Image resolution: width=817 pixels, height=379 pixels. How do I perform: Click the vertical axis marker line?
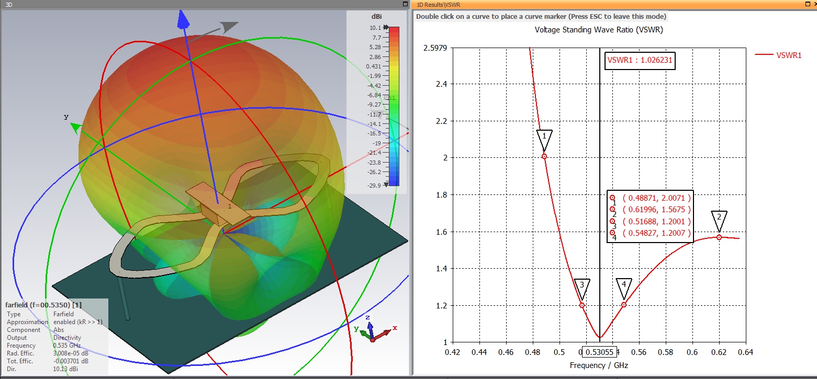(600, 199)
